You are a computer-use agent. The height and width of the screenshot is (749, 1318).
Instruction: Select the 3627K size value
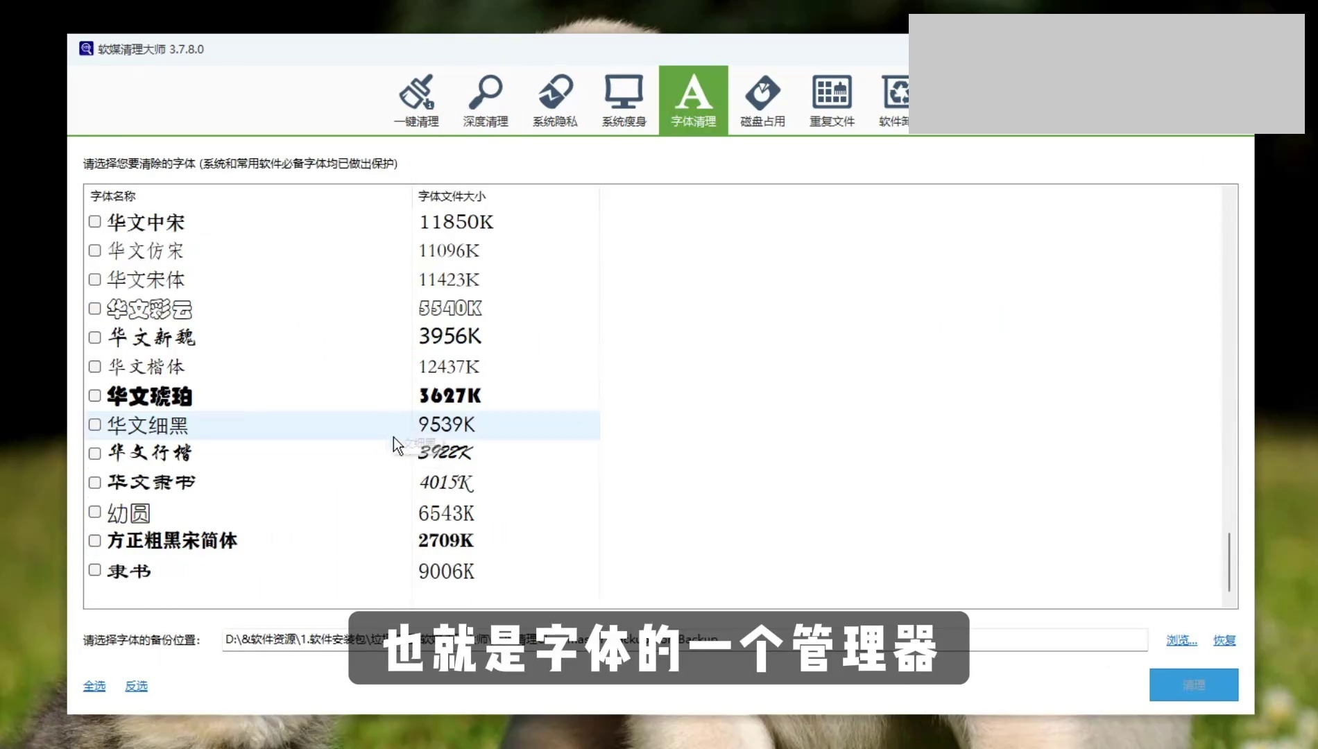[x=450, y=395]
